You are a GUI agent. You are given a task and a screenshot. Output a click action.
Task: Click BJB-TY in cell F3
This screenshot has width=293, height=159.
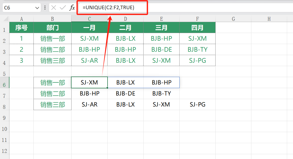point(197,50)
